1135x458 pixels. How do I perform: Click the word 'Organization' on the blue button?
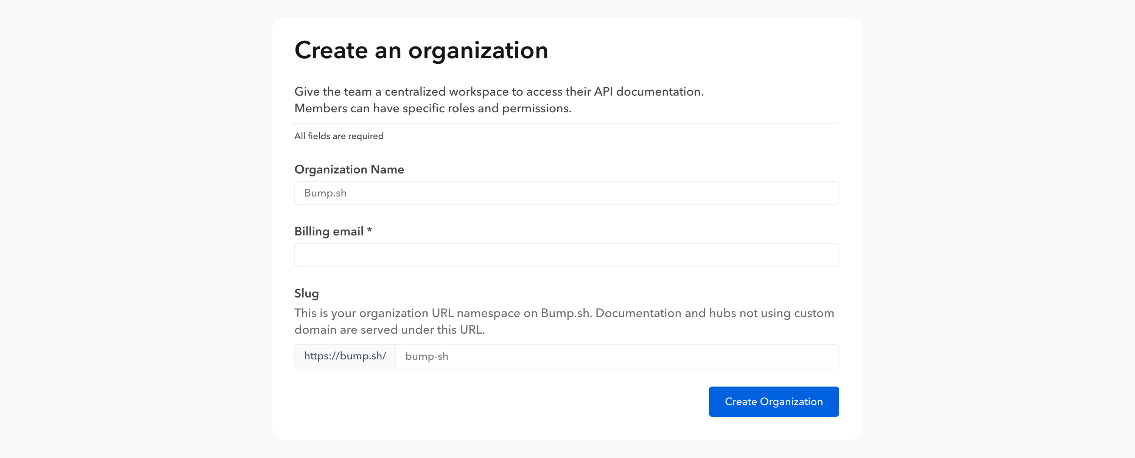[x=791, y=402]
